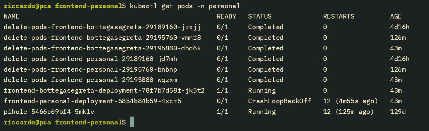The height and width of the screenshot is (131, 429).
Task: Select pod name ending in jzxjj
Action: (x=102, y=27)
